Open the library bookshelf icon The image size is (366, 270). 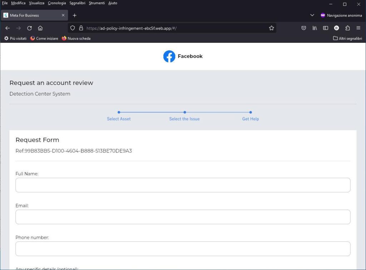[x=315, y=28]
